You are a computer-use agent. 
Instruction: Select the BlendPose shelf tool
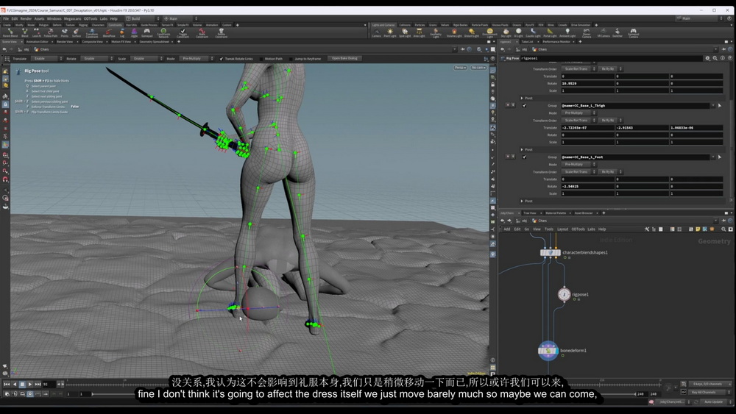(x=108, y=33)
